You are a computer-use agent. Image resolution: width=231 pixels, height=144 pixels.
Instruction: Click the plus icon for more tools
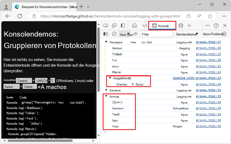click(x=189, y=26)
